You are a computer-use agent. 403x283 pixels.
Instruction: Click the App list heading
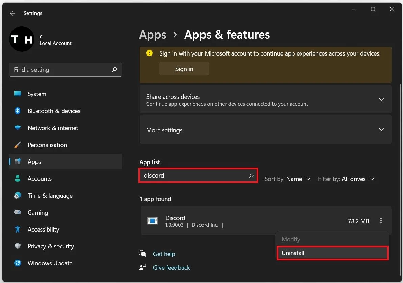(x=149, y=162)
